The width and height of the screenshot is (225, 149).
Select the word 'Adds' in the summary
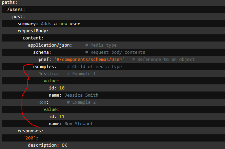pos(46,23)
